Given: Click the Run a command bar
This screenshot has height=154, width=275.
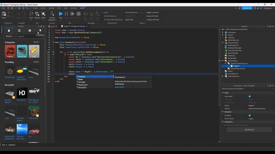Looking at the screenshot, I should [x=137, y=145].
